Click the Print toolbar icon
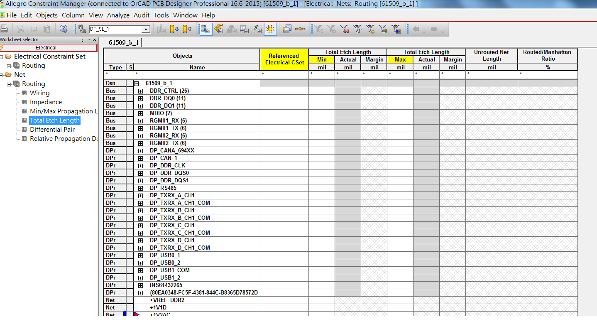597x324 pixels. 4,29
